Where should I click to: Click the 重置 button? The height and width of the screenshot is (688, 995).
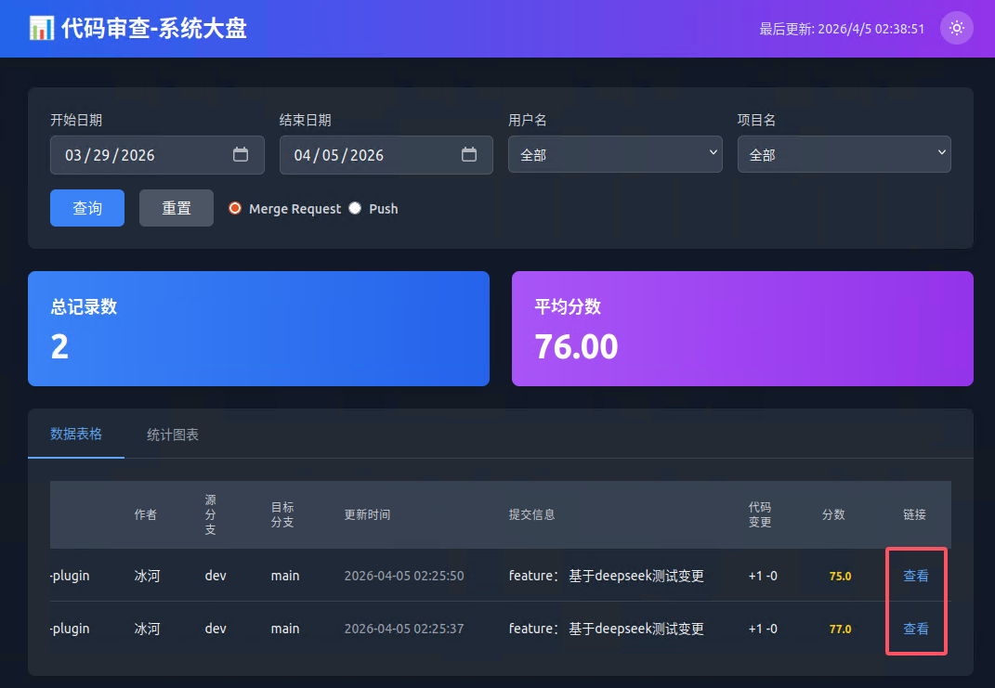click(x=177, y=208)
